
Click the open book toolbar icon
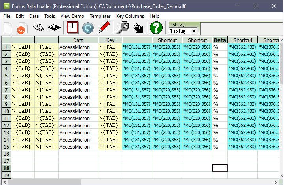click(38, 28)
